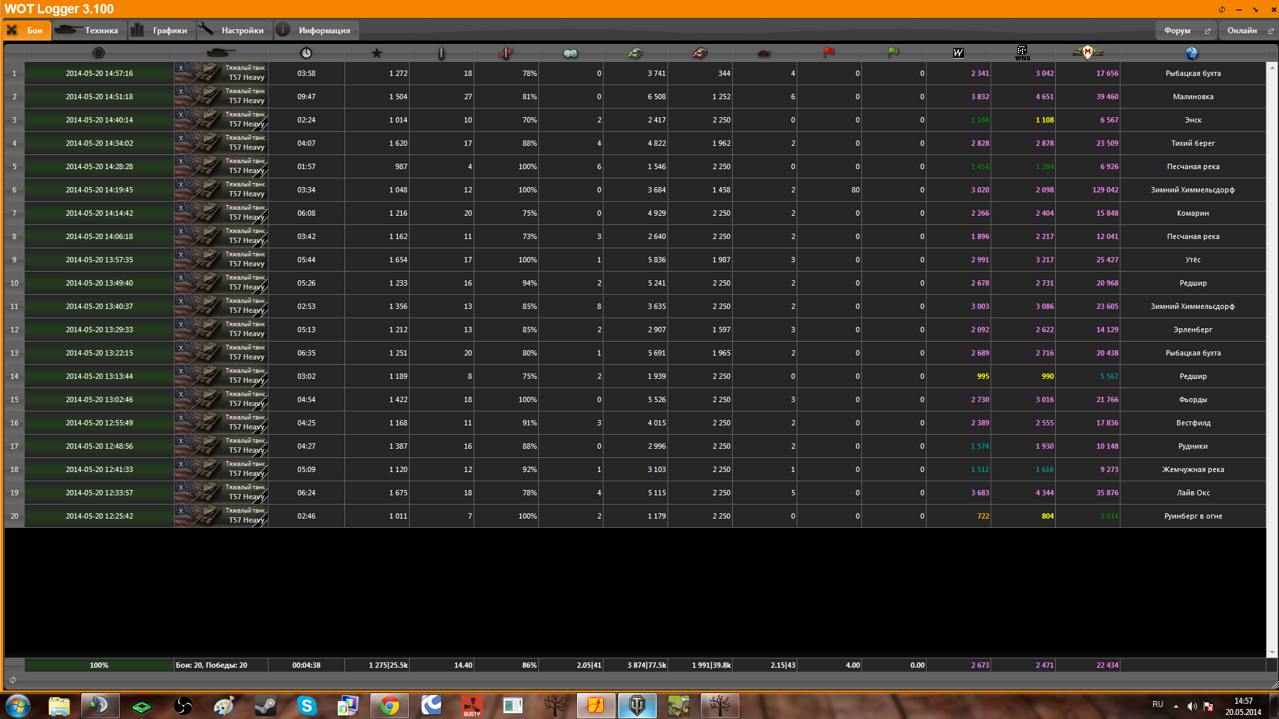Sort by the battle date column icon
The width and height of the screenshot is (1279, 719).
[x=99, y=53]
